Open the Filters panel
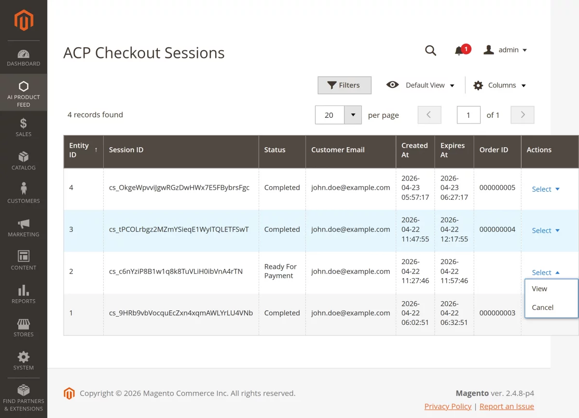The height and width of the screenshot is (418, 579). click(x=344, y=85)
